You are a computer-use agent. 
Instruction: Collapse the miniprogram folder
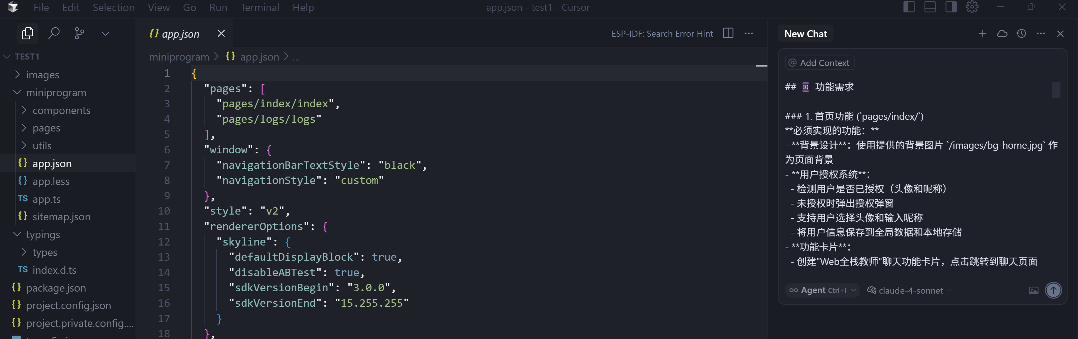(x=68, y=92)
